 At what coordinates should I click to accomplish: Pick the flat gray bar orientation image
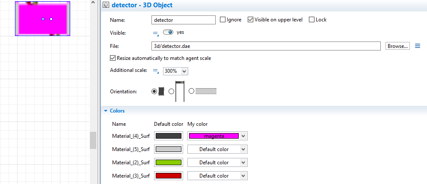point(206,91)
